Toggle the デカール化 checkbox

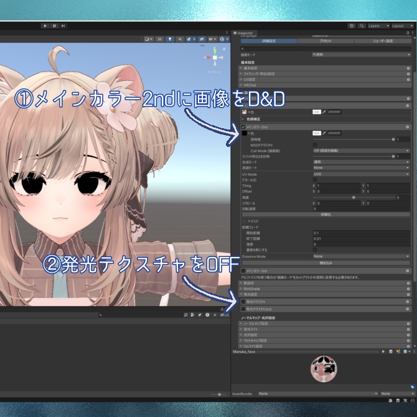pos(315,180)
